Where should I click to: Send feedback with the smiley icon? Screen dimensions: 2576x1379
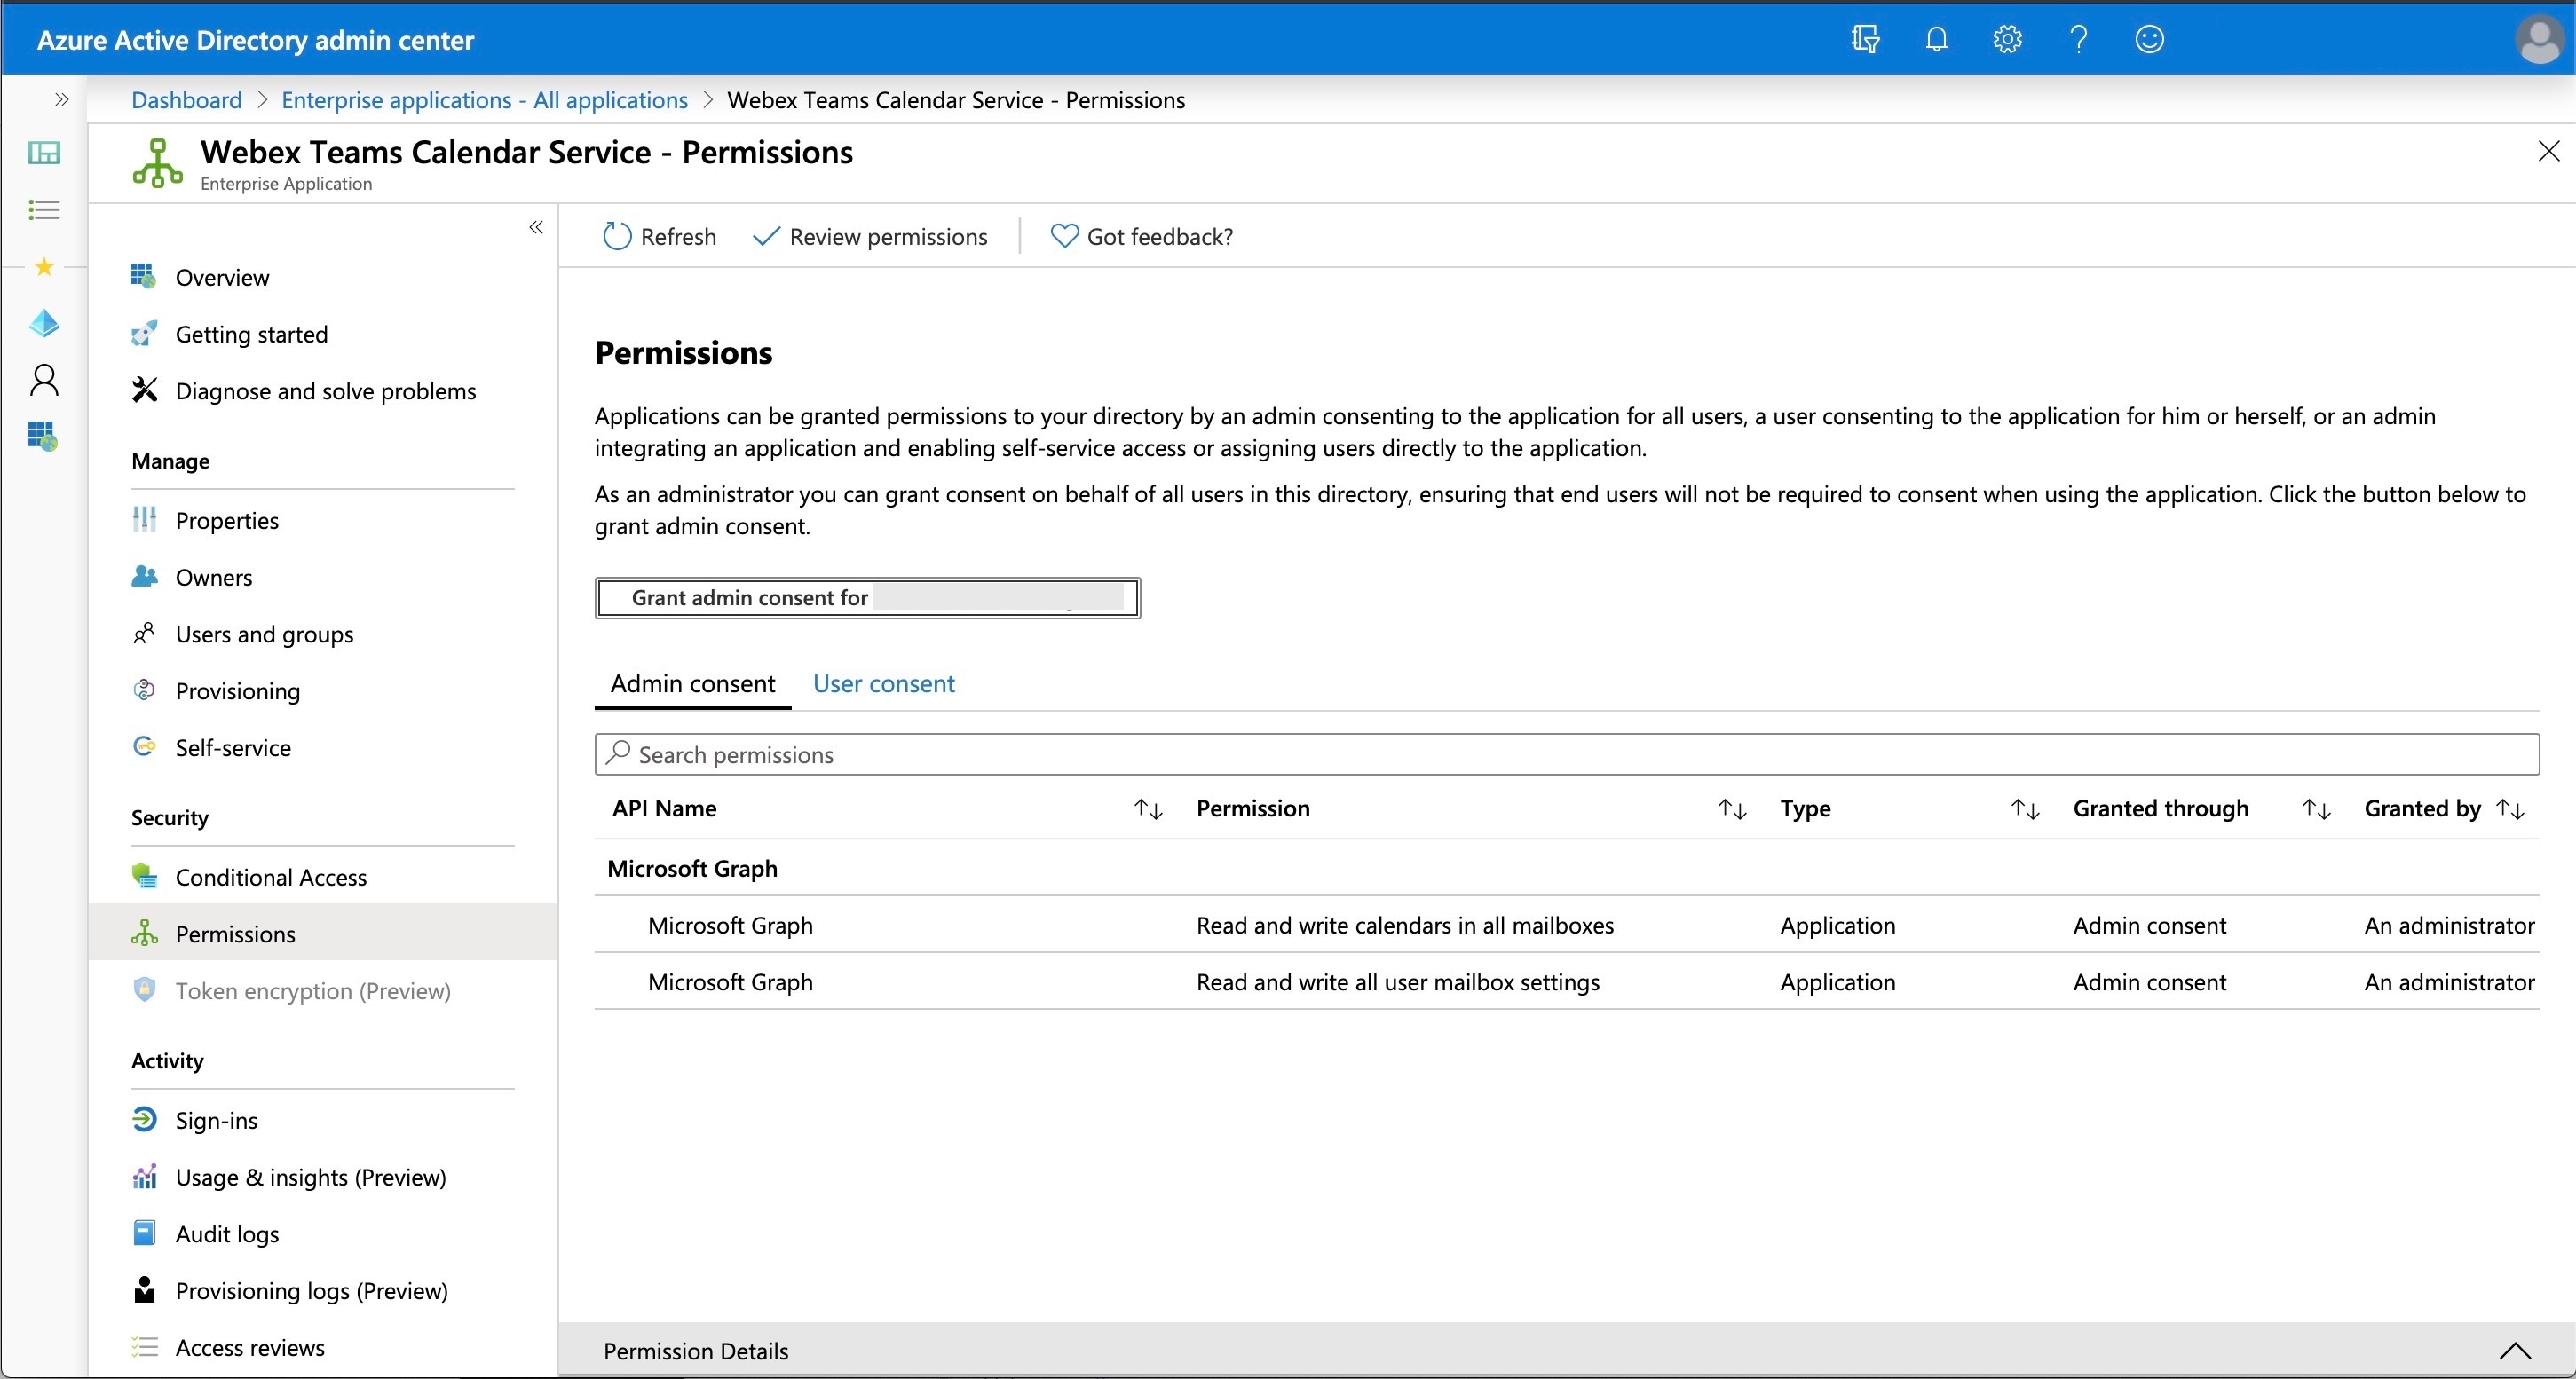click(x=2149, y=39)
